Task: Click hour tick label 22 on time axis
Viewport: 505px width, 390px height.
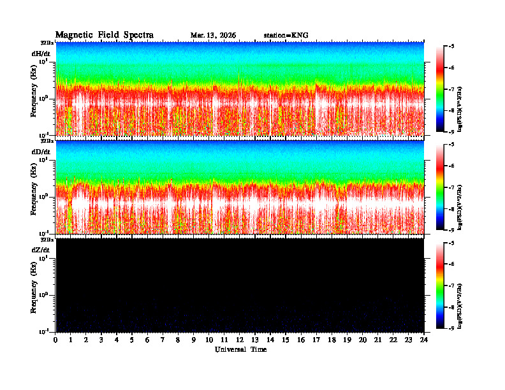Action: (393, 340)
